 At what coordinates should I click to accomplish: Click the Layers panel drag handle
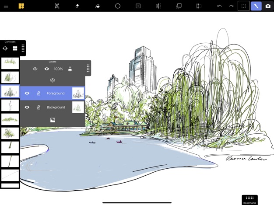(88, 69)
